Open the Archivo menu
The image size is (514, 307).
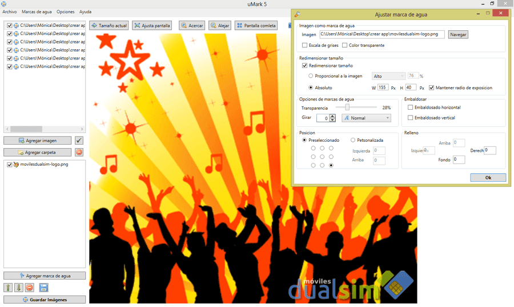coord(10,12)
